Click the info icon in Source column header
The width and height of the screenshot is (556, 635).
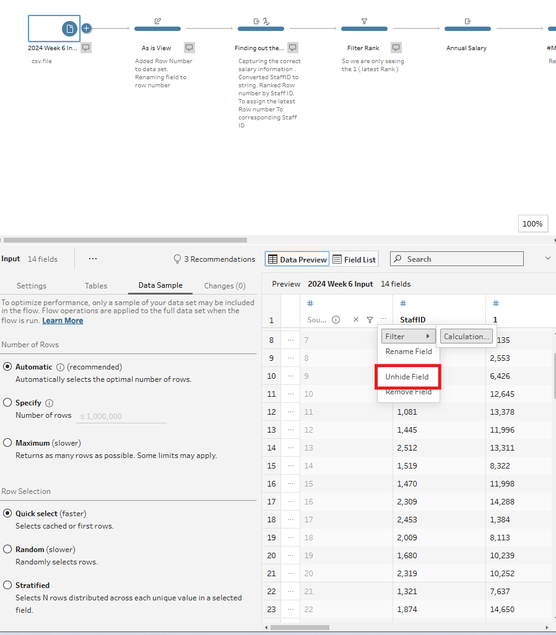336,320
